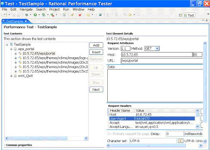Click the Next button
Viewport: 210px width, 150px height.
96,90
